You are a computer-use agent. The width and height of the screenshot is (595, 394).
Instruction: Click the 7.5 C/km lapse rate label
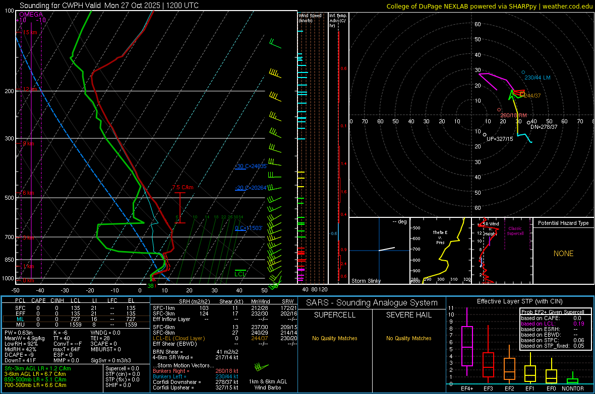pyautogui.click(x=183, y=187)
